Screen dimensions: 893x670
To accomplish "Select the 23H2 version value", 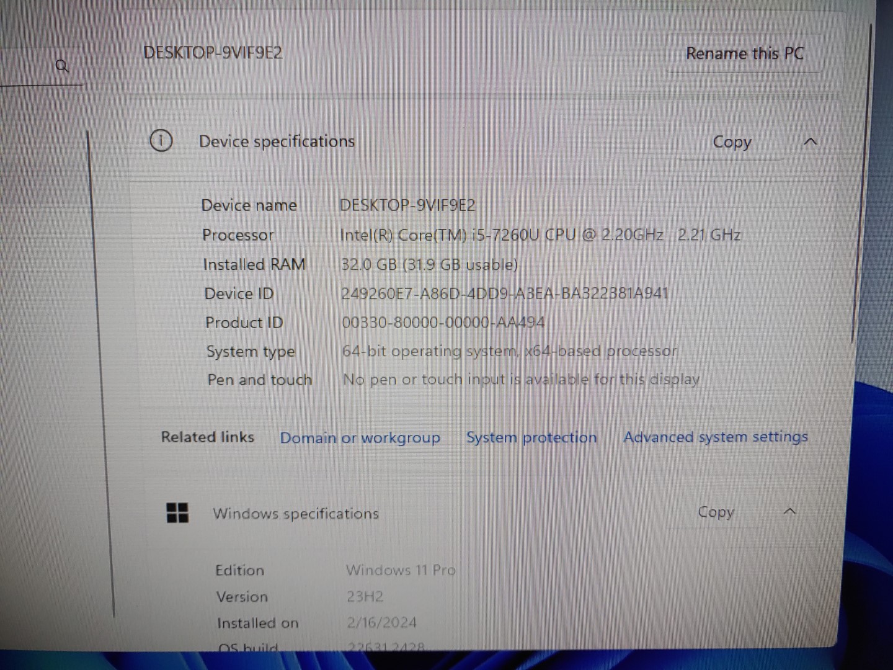I will pyautogui.click(x=365, y=596).
